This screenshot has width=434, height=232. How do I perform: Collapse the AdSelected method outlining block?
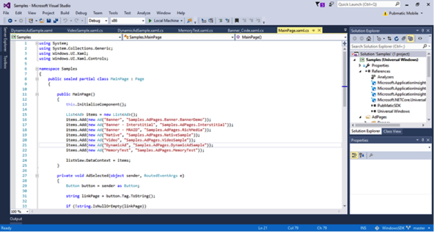coord(37,176)
